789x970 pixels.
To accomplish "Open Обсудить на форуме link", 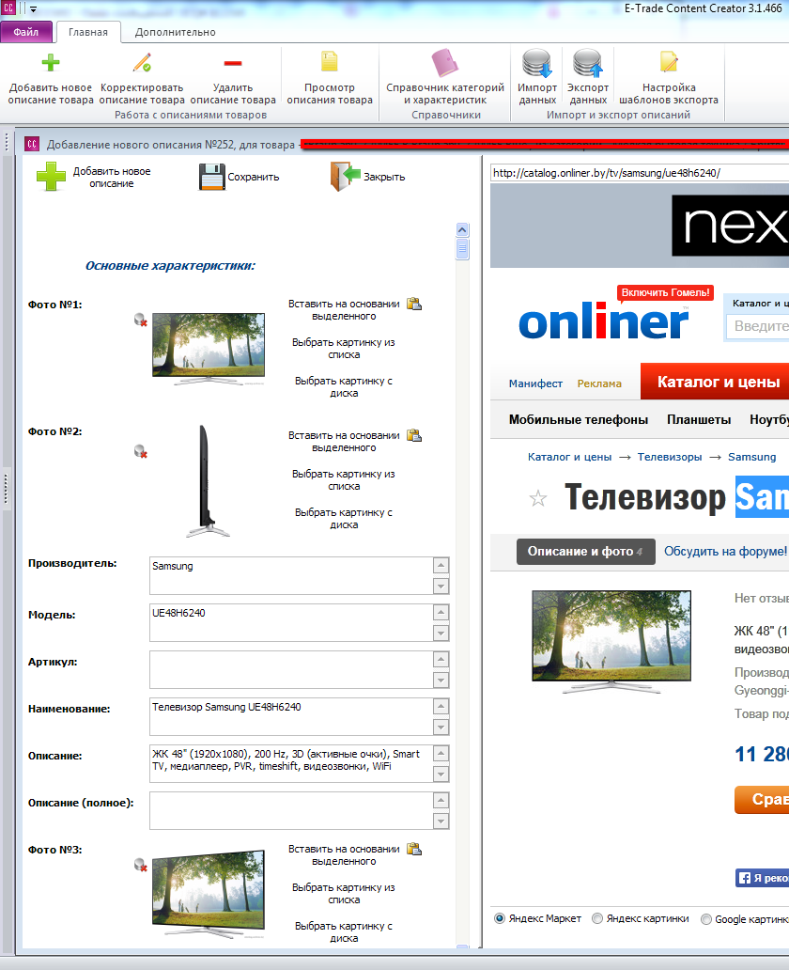I will tap(725, 551).
